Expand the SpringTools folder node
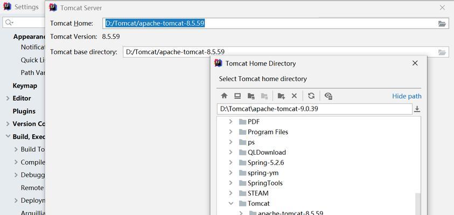454x215 pixels. point(231,183)
